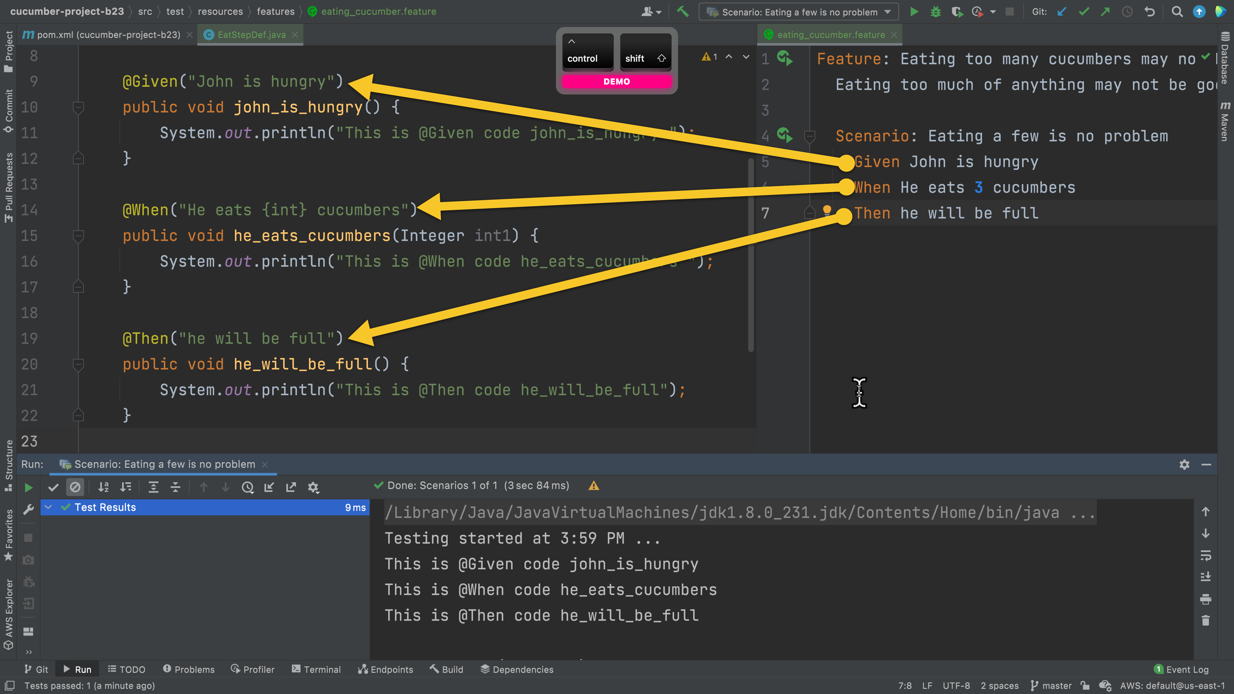Toggle the ignored tests filter
This screenshot has height=694, width=1234.
75,487
